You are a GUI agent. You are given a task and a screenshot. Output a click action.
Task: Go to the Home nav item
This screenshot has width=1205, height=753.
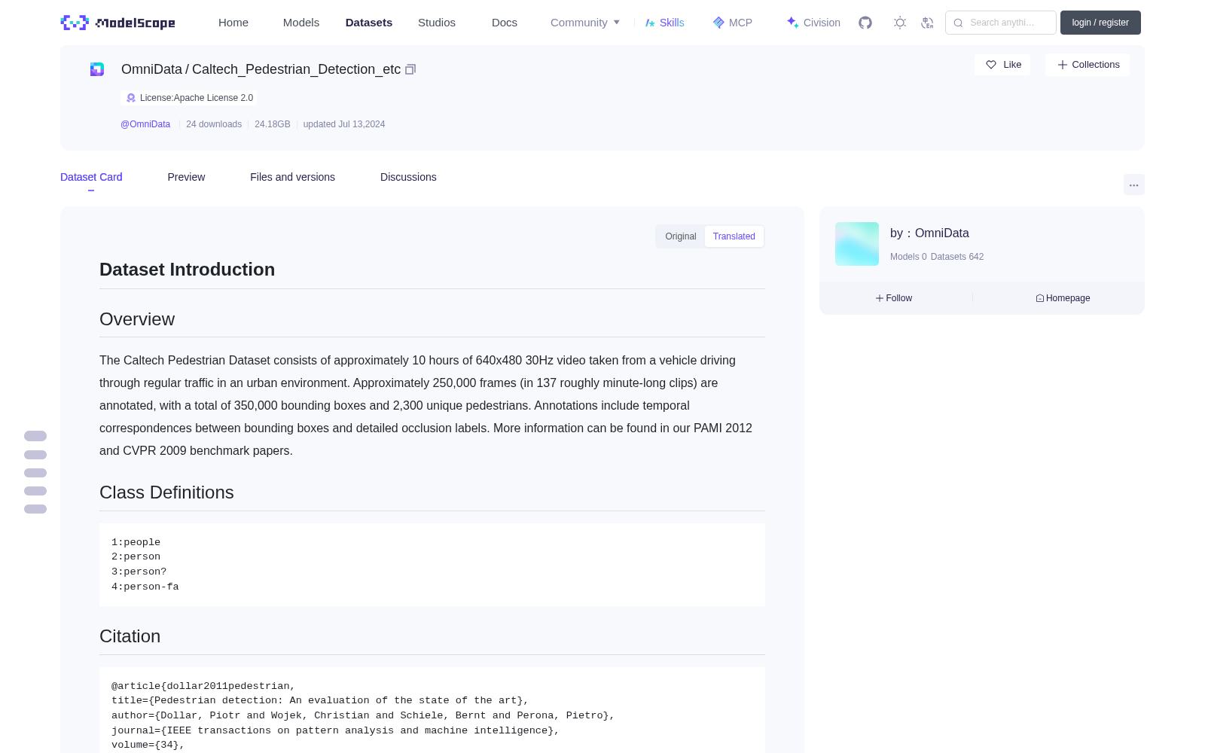click(233, 23)
